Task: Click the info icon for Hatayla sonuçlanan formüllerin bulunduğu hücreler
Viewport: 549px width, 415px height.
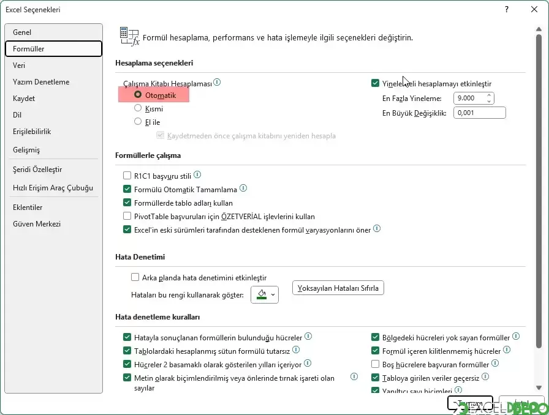Action: coord(308,336)
